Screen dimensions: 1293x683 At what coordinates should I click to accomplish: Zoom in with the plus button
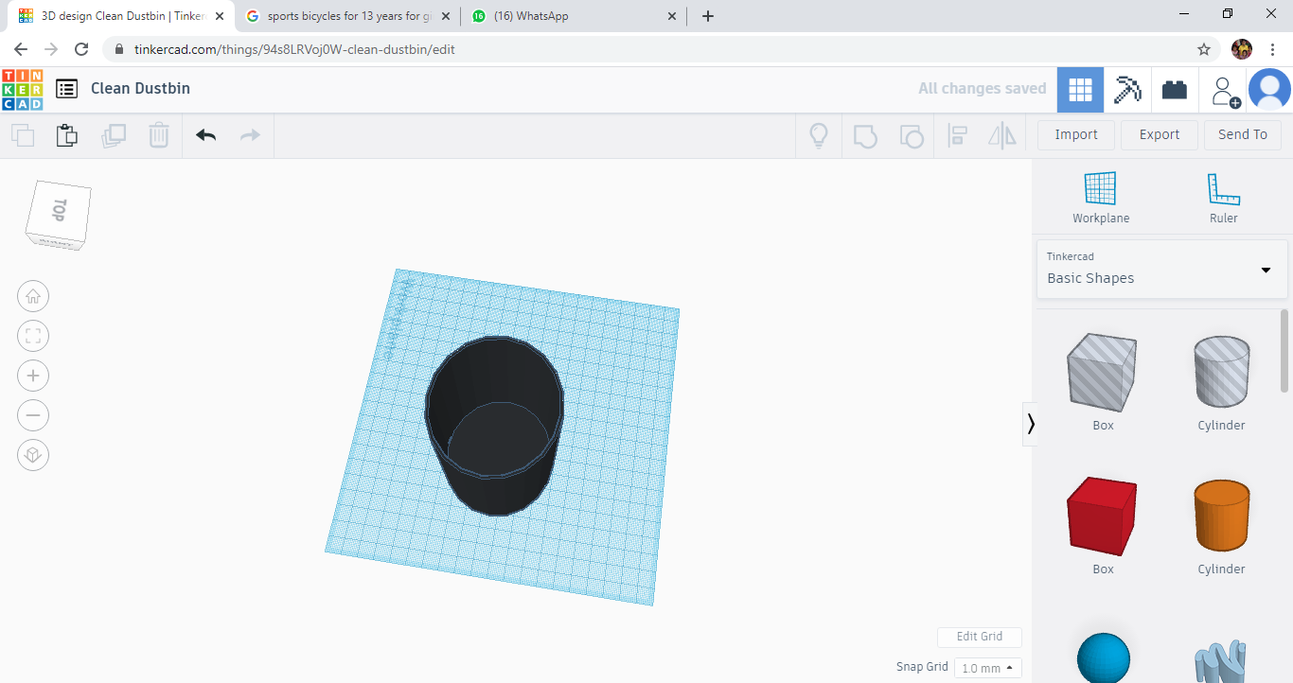pyautogui.click(x=33, y=376)
